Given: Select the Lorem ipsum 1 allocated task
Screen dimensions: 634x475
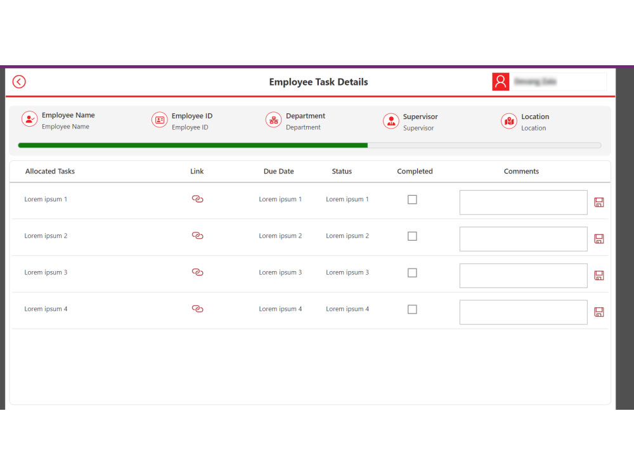Looking at the screenshot, I should tap(46, 199).
